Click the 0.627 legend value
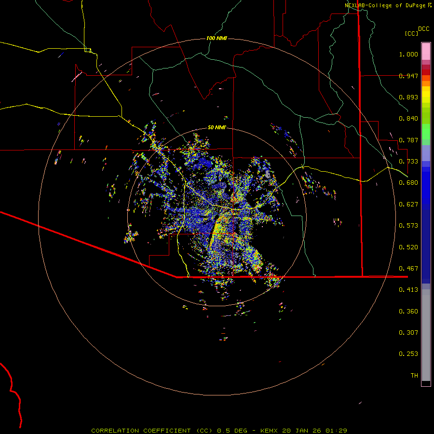 [408, 204]
